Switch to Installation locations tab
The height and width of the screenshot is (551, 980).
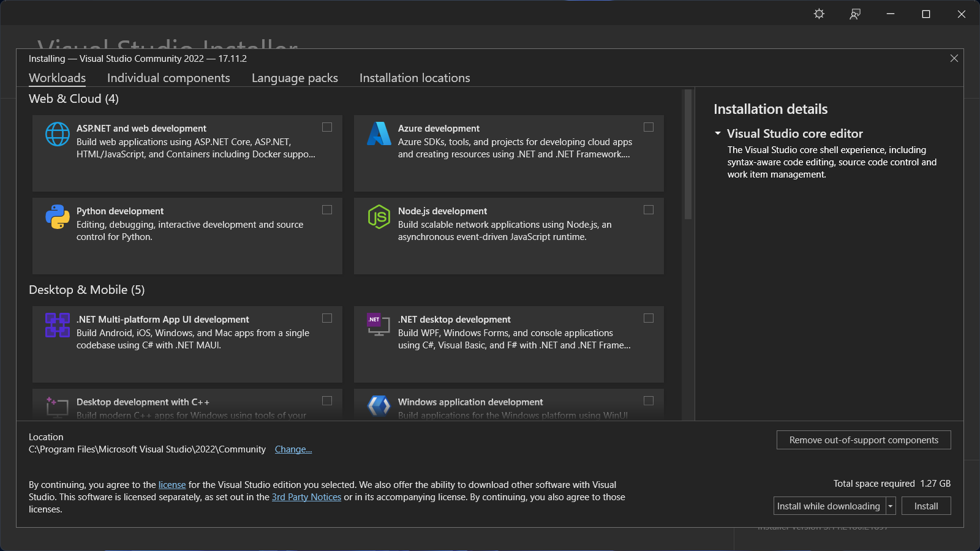point(415,78)
